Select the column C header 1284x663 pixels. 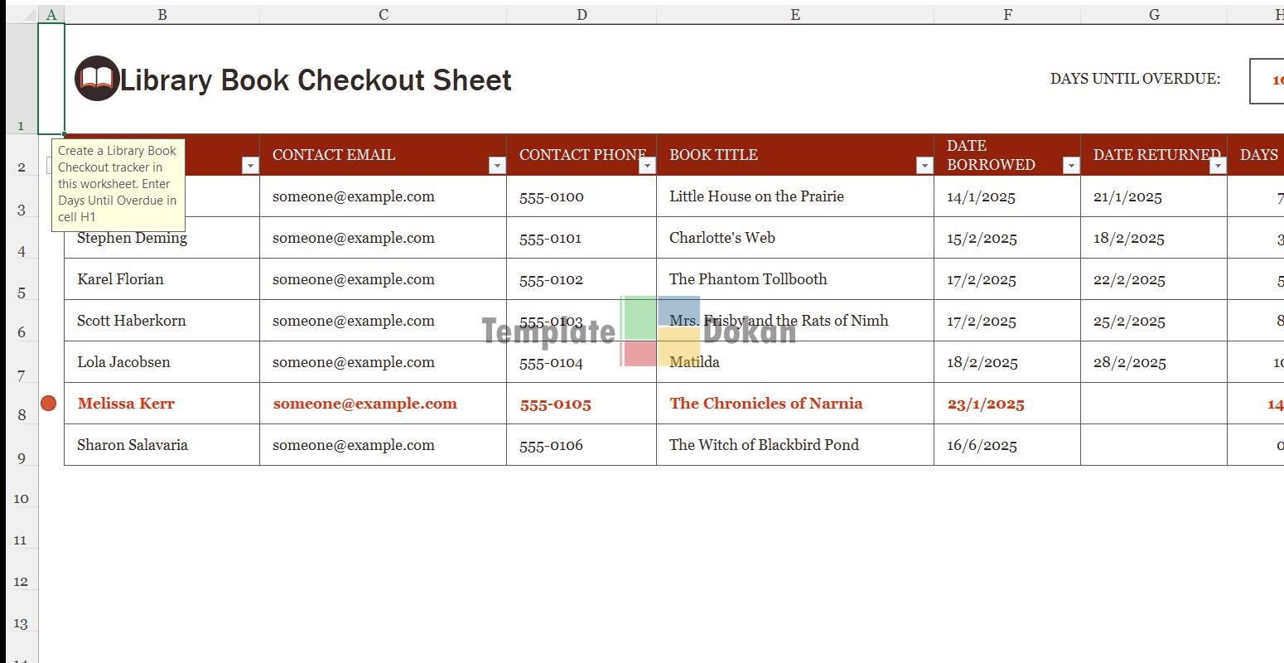pos(383,14)
